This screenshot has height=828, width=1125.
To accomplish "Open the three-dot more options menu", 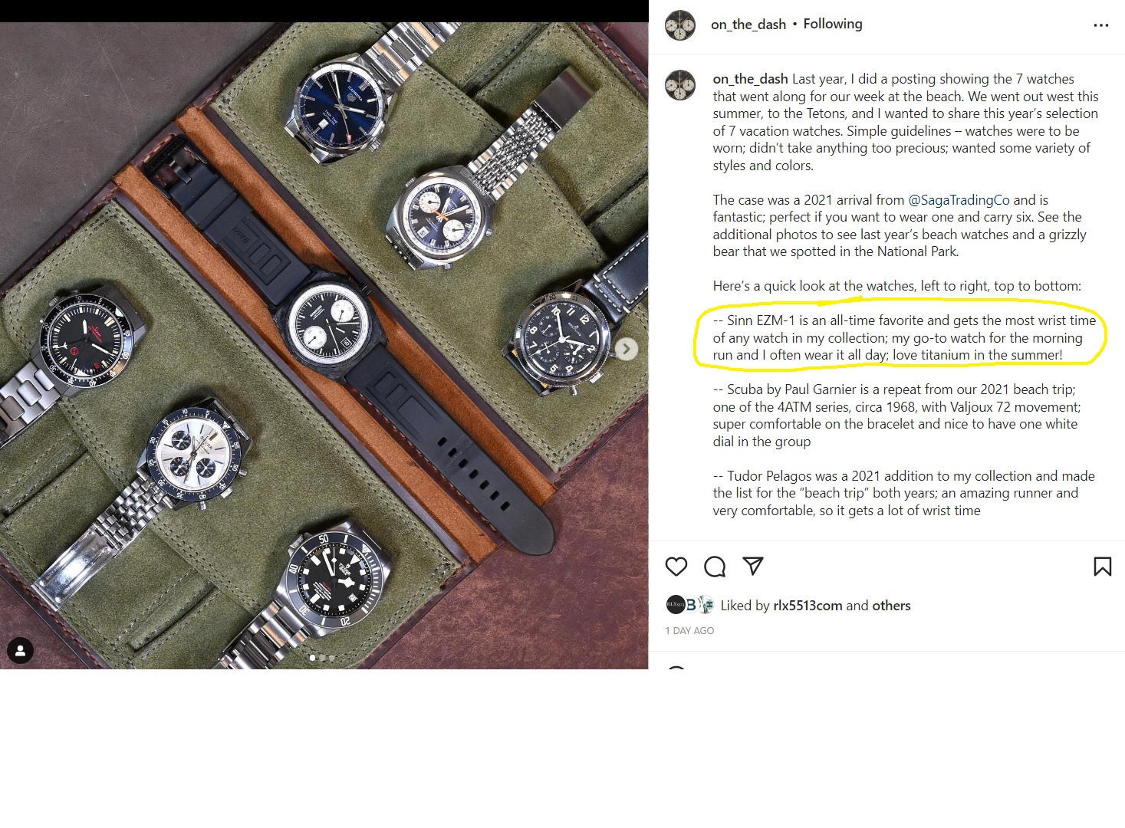I will pyautogui.click(x=1101, y=25).
